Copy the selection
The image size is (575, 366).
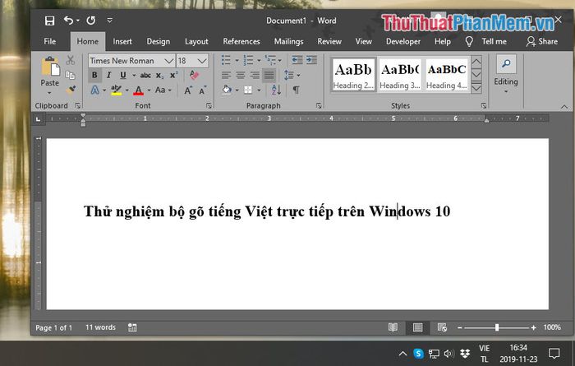coord(70,75)
